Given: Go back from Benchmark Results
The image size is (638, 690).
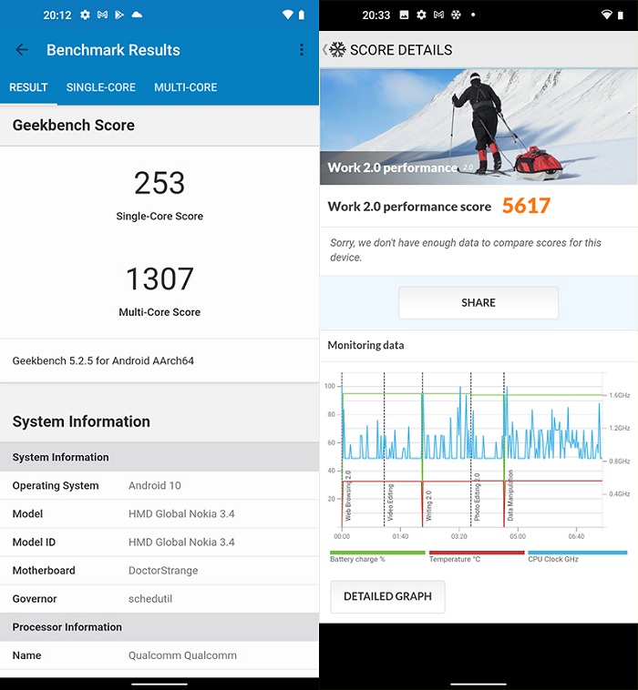Looking at the screenshot, I should pos(22,50).
